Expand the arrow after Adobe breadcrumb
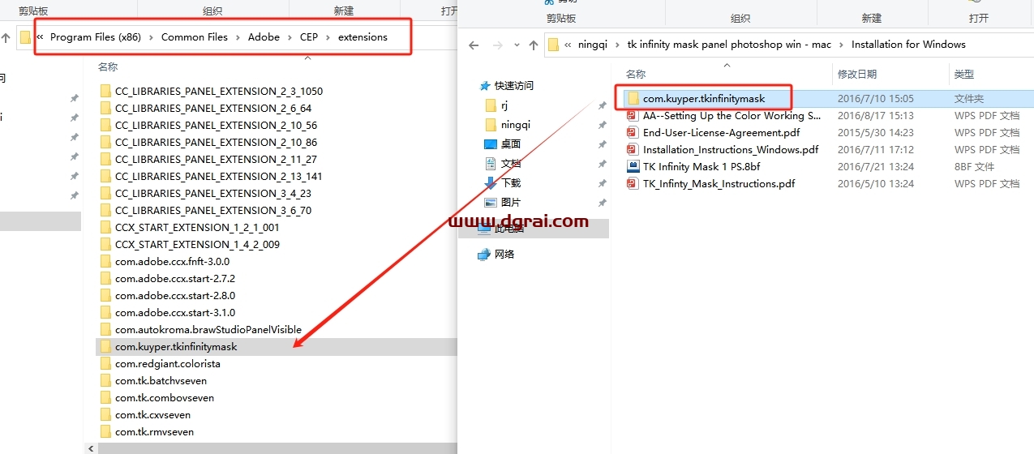The width and height of the screenshot is (1034, 454). [x=290, y=37]
